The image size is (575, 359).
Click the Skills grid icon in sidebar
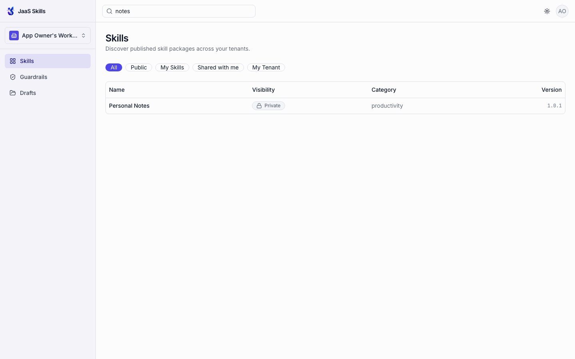tap(13, 61)
